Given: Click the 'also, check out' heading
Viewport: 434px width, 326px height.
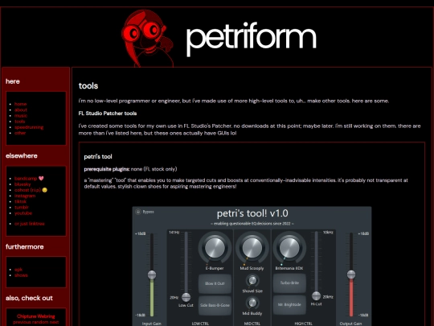Looking at the screenshot, I should click(29, 298).
